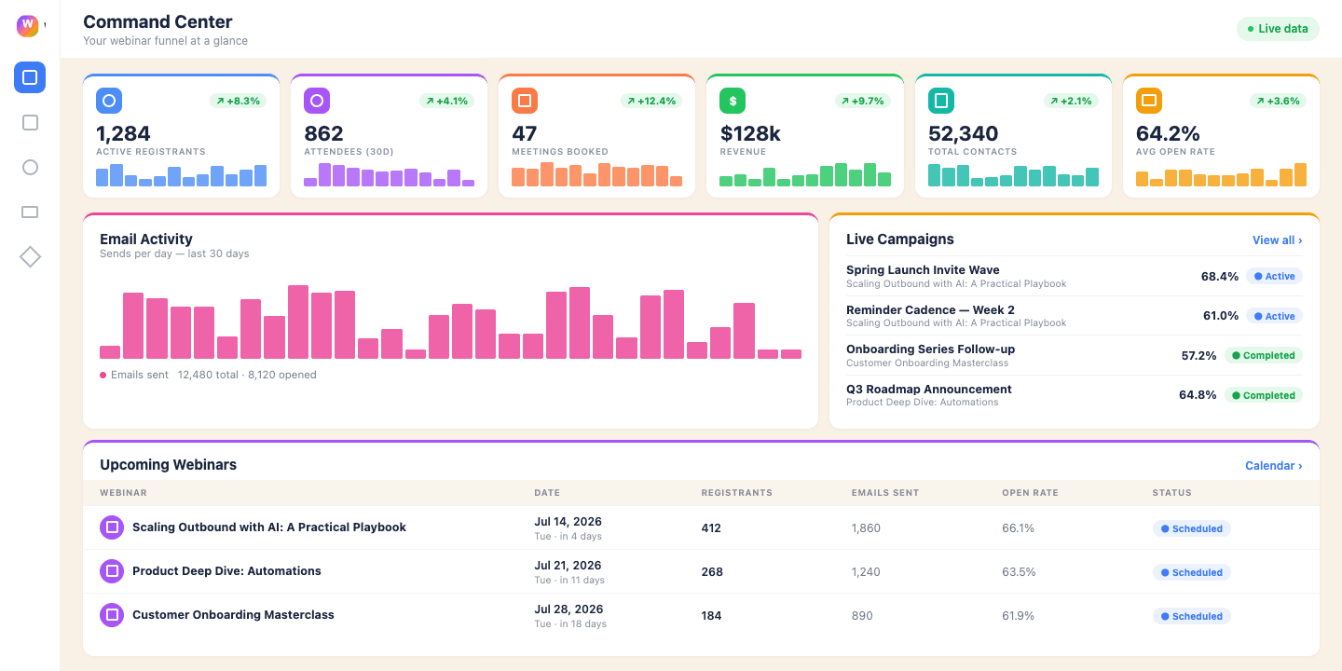Open the Spring Launch Invite Wave campaign

click(1075, 276)
